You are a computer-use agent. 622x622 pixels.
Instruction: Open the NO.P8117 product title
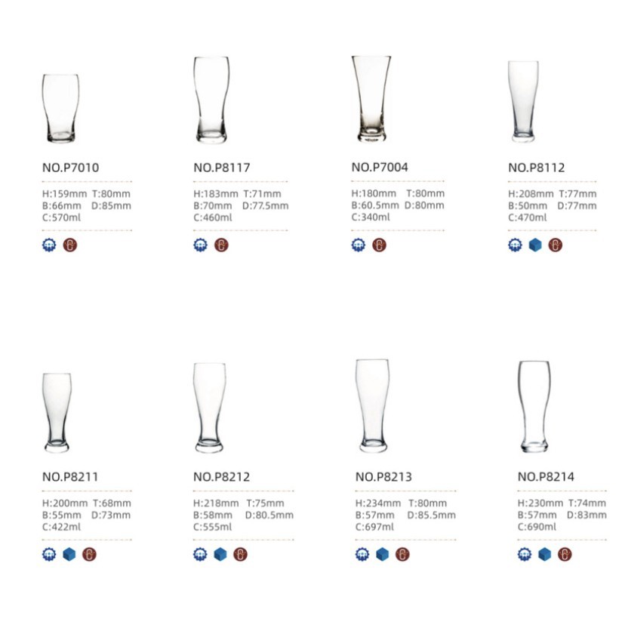221,168
